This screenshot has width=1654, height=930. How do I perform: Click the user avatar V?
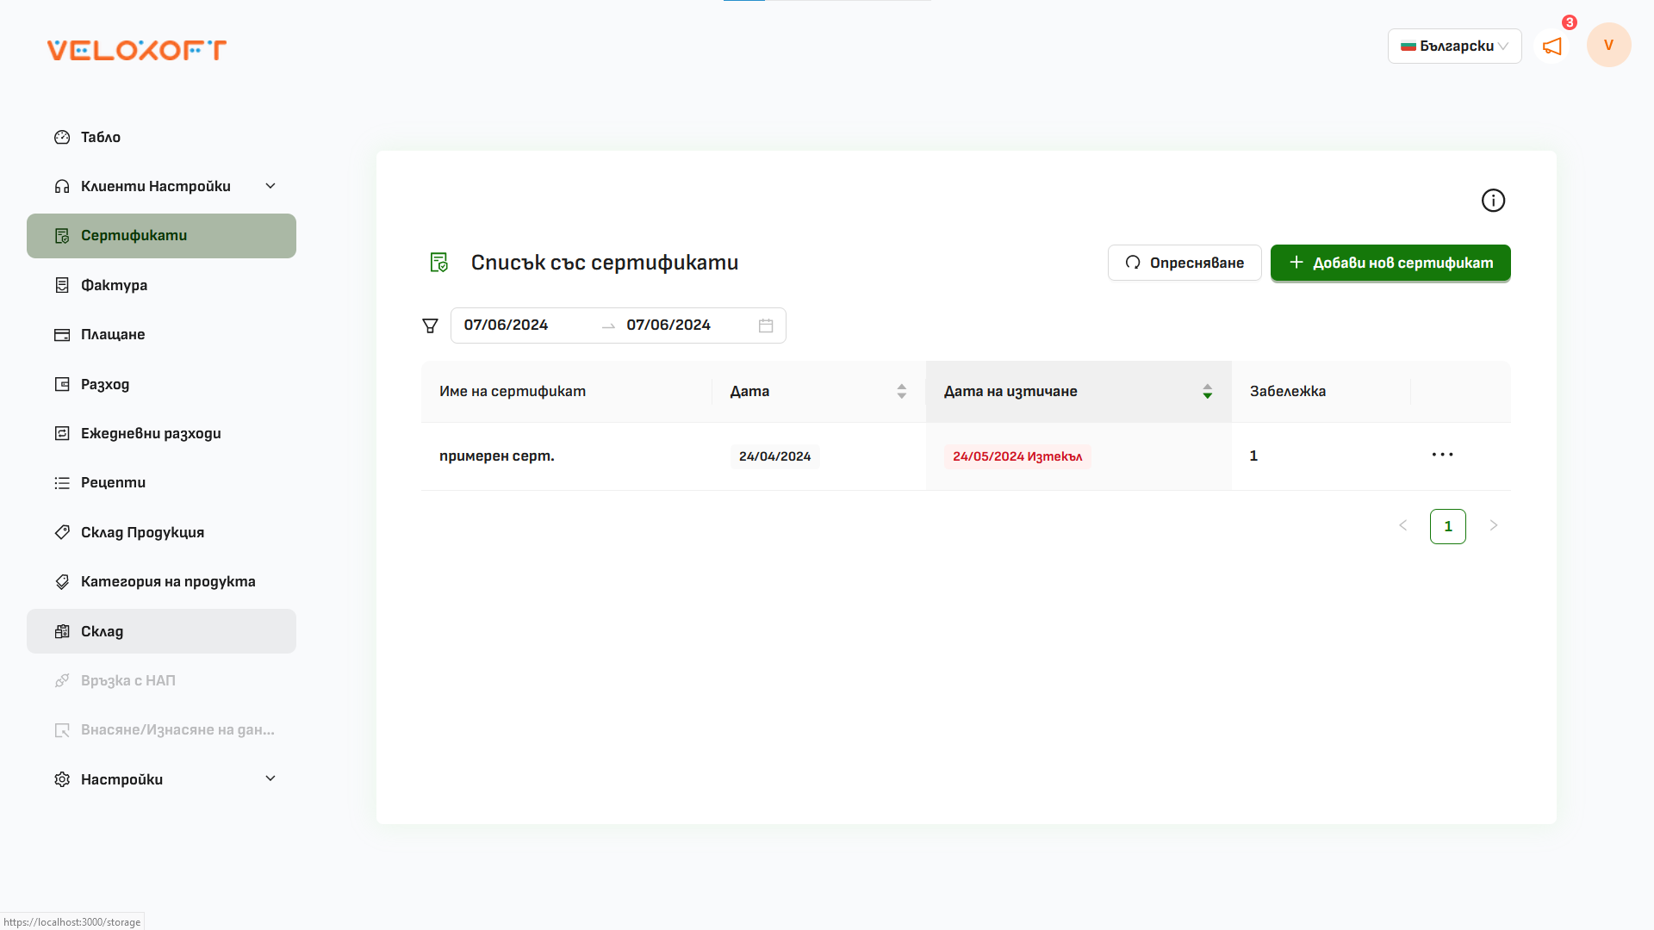[x=1608, y=46]
